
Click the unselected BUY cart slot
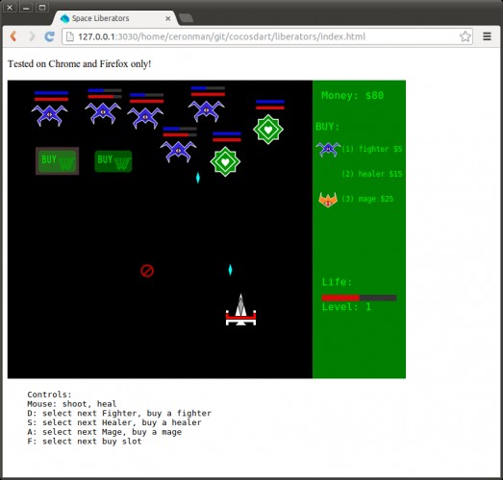(x=113, y=161)
